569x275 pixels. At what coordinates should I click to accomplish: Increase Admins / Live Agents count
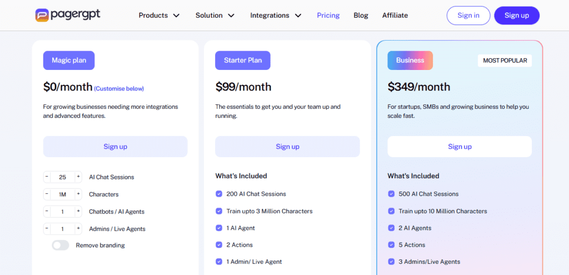pos(78,229)
